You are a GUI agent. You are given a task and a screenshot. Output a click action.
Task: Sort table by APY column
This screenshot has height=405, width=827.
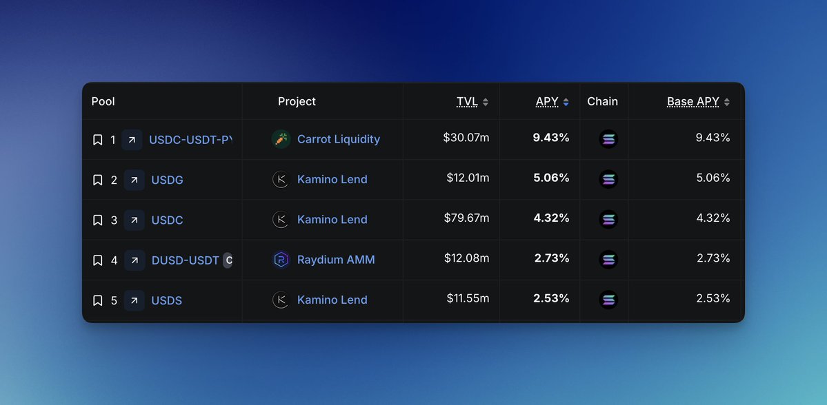pyautogui.click(x=552, y=102)
